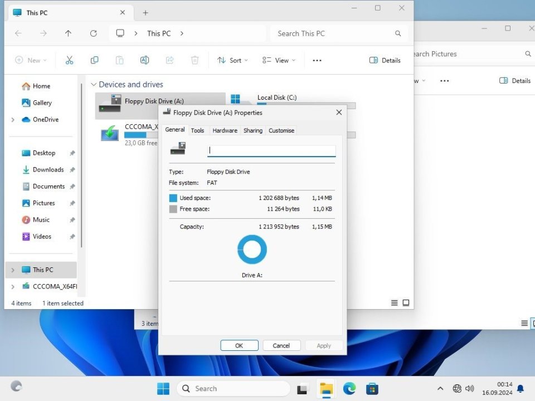Click the drive label text field
Image resolution: width=535 pixels, height=401 pixels.
pyautogui.click(x=271, y=150)
